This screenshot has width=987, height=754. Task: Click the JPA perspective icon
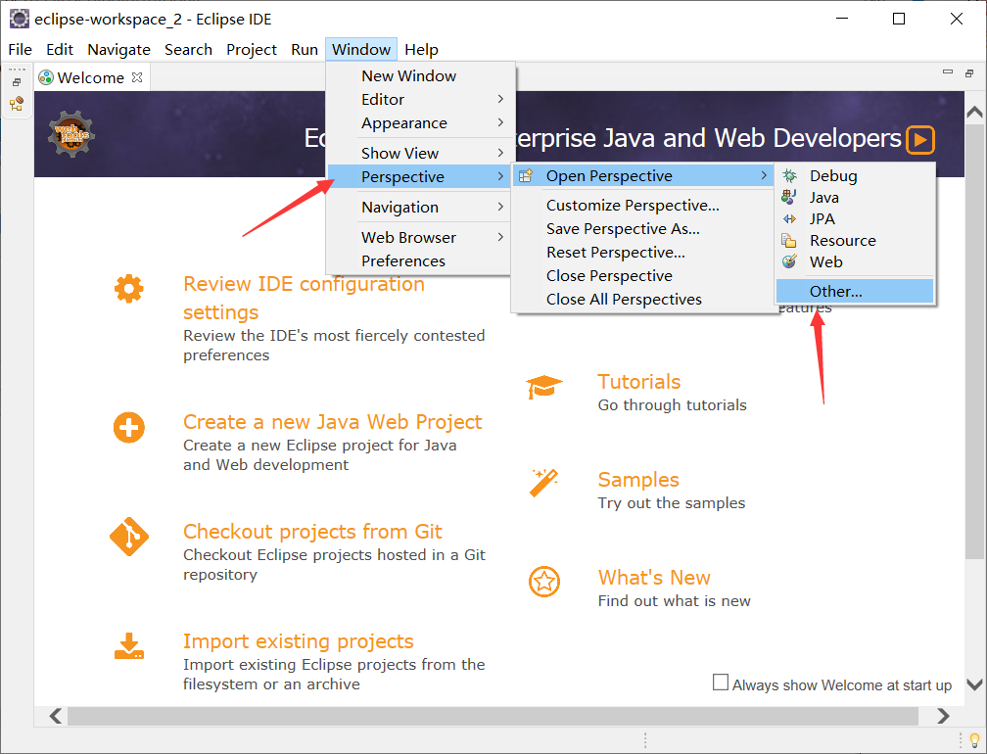tap(789, 219)
